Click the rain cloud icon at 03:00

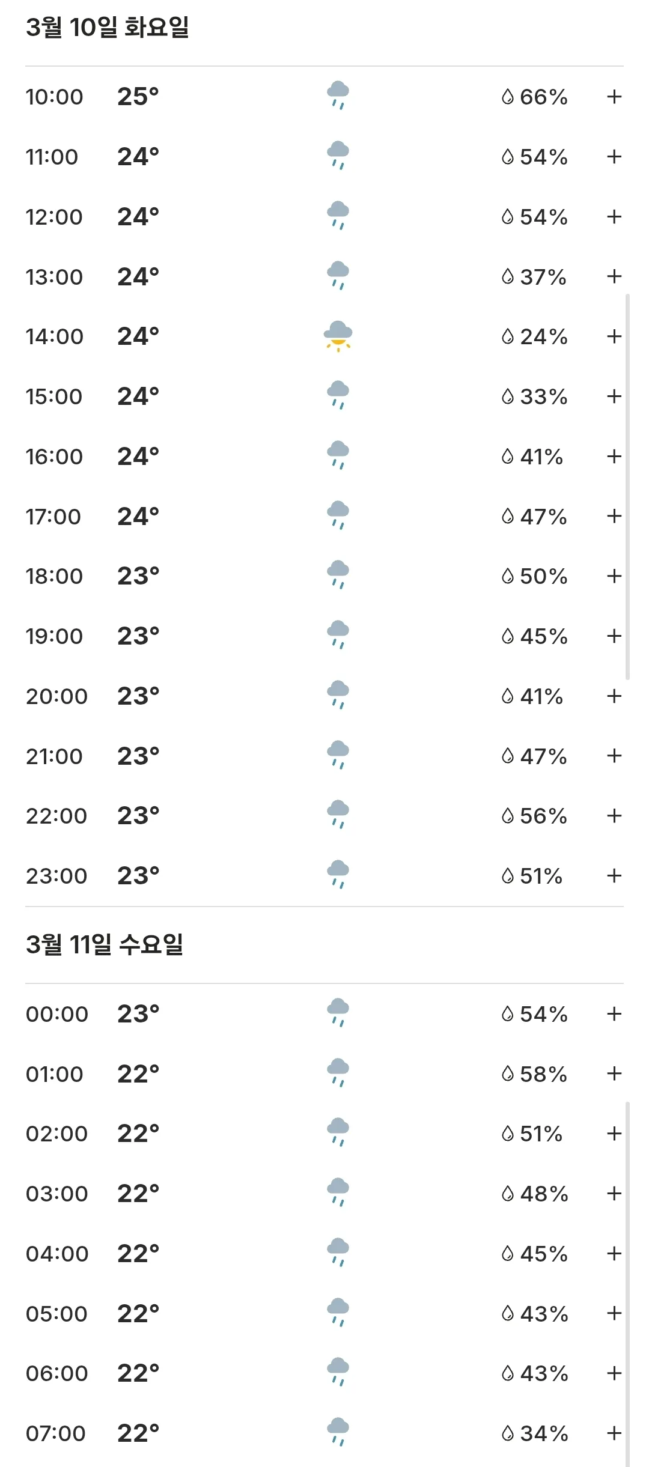pos(338,1192)
